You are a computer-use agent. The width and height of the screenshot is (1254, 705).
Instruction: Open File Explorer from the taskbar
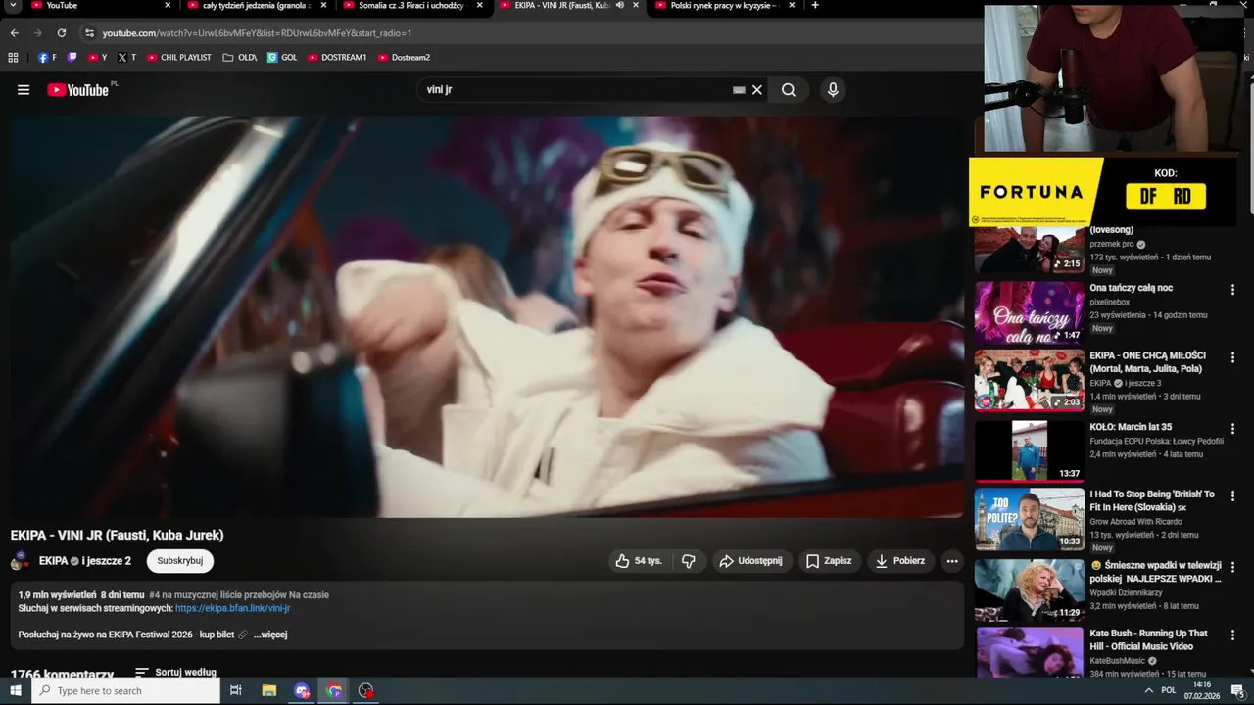coord(269,691)
